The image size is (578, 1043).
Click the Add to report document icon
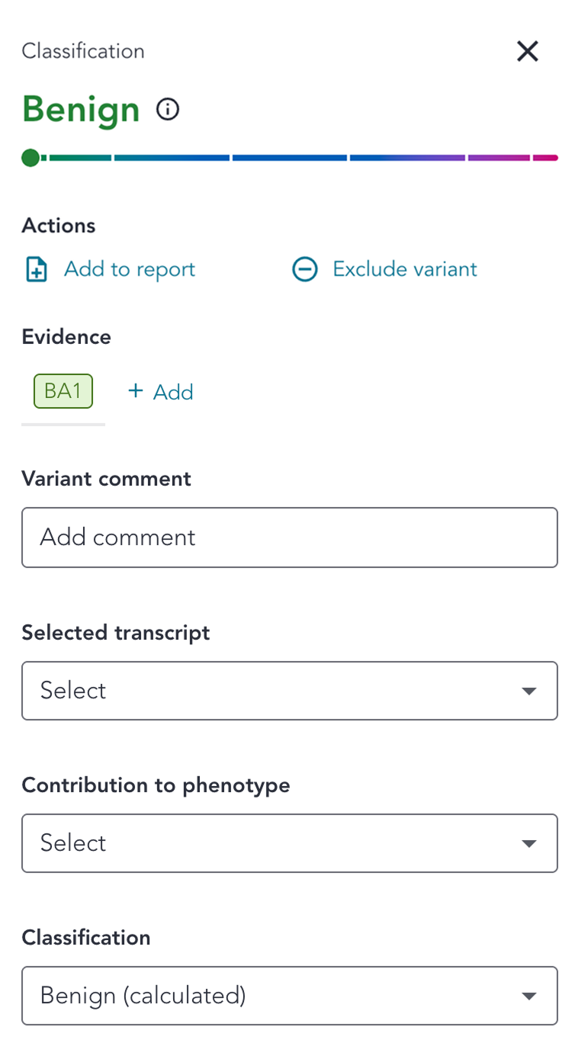37,270
